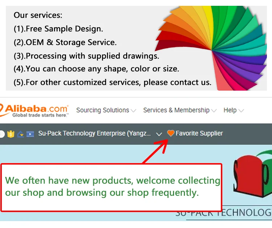Expand the chevron next to Help
This screenshot has height=228, width=272.
[x=241, y=111]
